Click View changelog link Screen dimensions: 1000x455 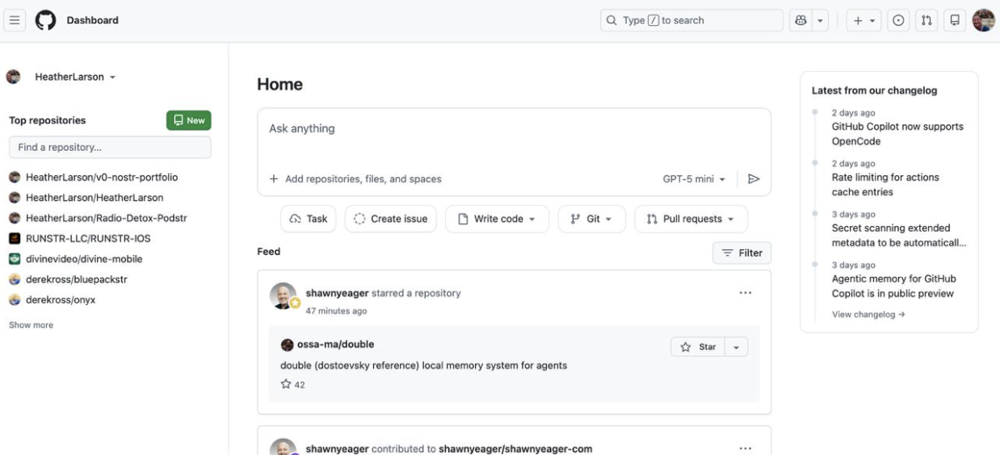click(868, 315)
